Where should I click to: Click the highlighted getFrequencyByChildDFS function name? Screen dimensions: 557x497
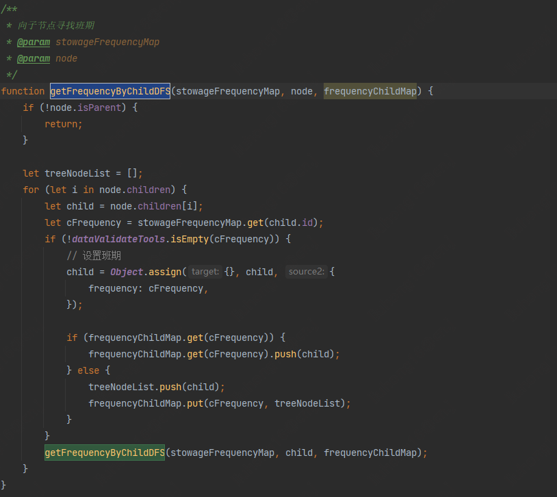[110, 91]
